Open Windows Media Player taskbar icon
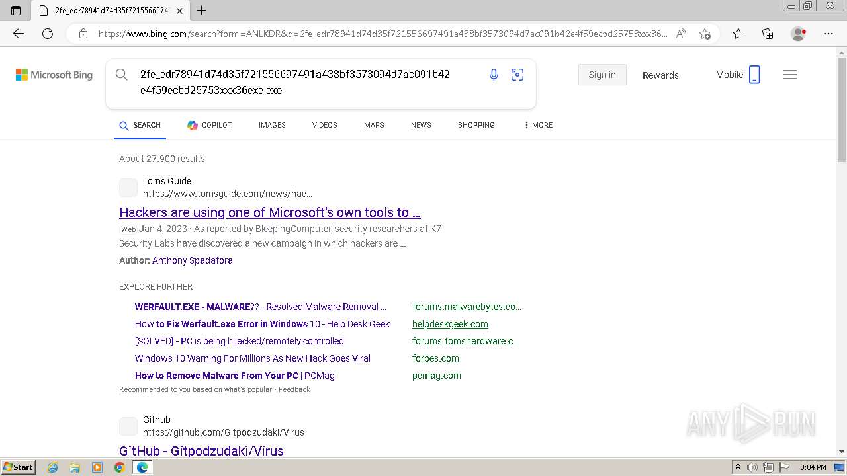The image size is (847, 476). [97, 467]
